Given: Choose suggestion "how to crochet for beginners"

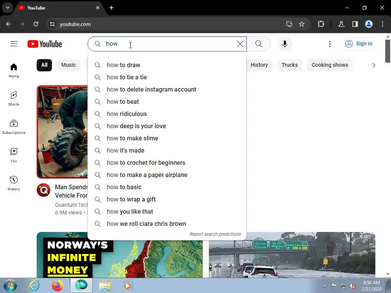Looking at the screenshot, I should point(167,163).
